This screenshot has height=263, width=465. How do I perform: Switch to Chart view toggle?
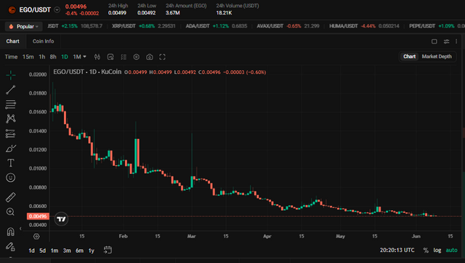point(409,57)
